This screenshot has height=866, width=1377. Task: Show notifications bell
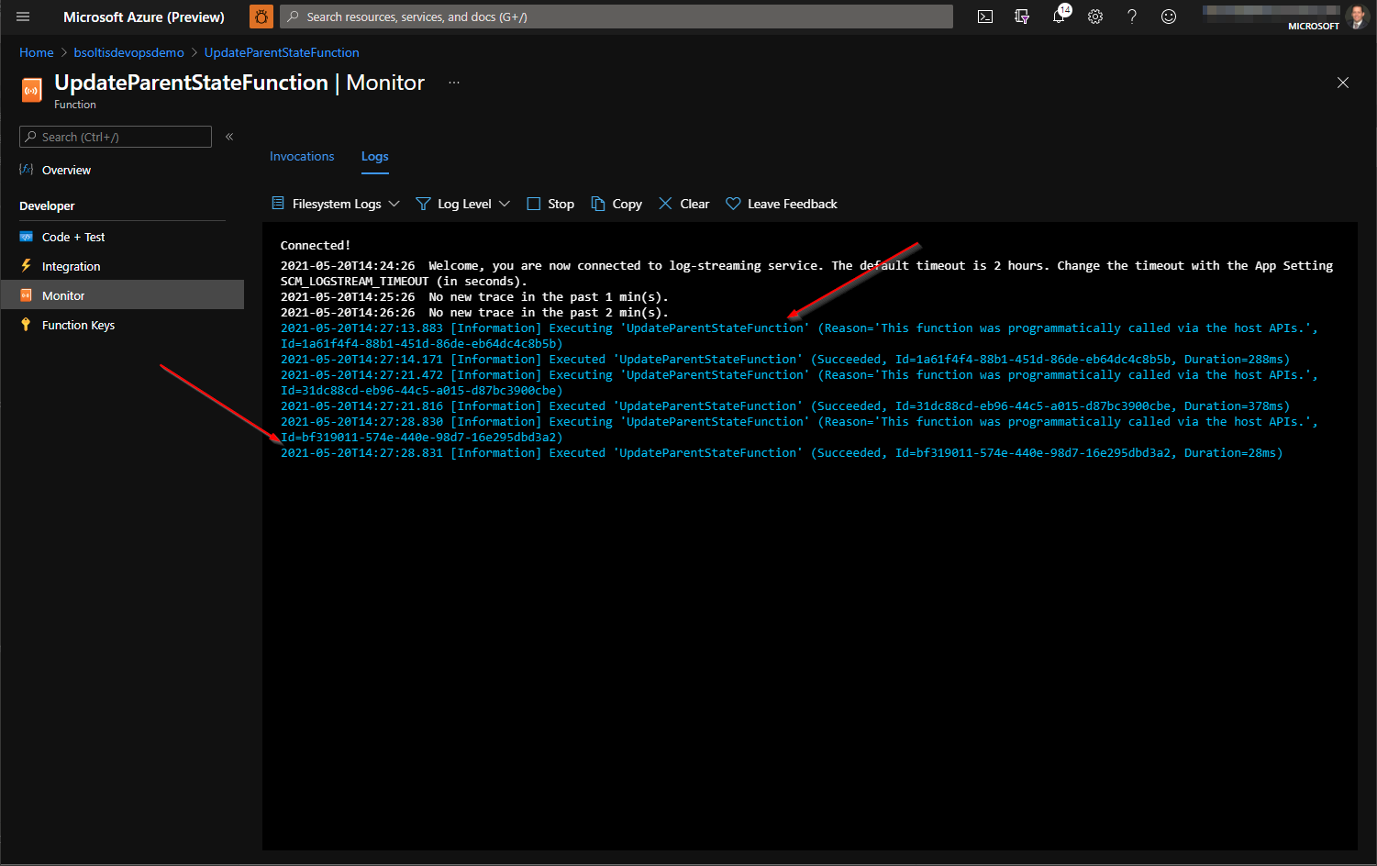(1059, 17)
